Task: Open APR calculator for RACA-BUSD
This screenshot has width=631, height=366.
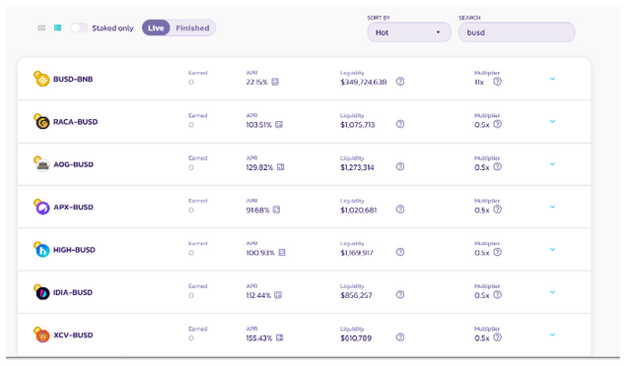Action: click(279, 125)
